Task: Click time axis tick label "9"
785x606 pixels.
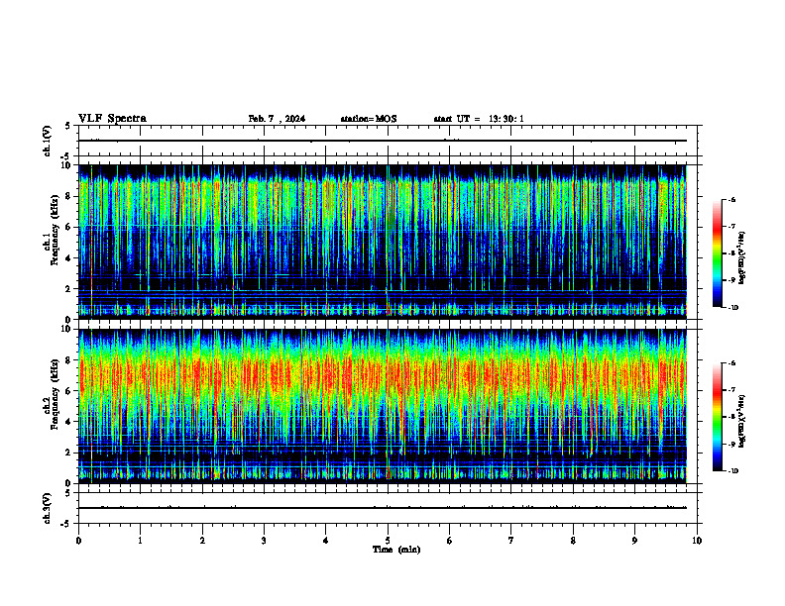Action: click(x=634, y=541)
